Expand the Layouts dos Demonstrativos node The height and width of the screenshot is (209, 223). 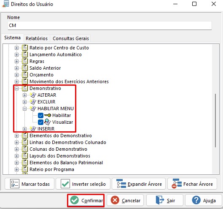[x=16, y=156]
